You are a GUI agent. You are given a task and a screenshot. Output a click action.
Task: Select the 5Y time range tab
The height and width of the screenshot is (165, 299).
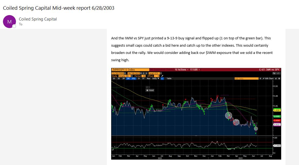[143, 78]
